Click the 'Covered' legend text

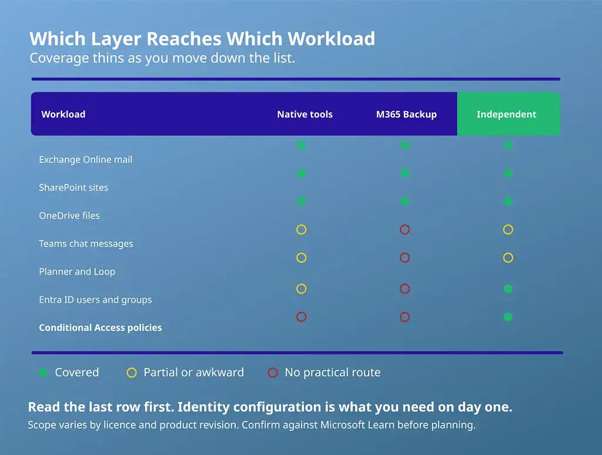(77, 373)
